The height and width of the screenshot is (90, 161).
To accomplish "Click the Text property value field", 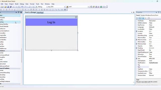I will point(155,67).
